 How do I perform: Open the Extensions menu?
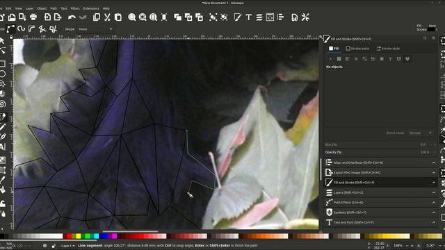click(91, 8)
